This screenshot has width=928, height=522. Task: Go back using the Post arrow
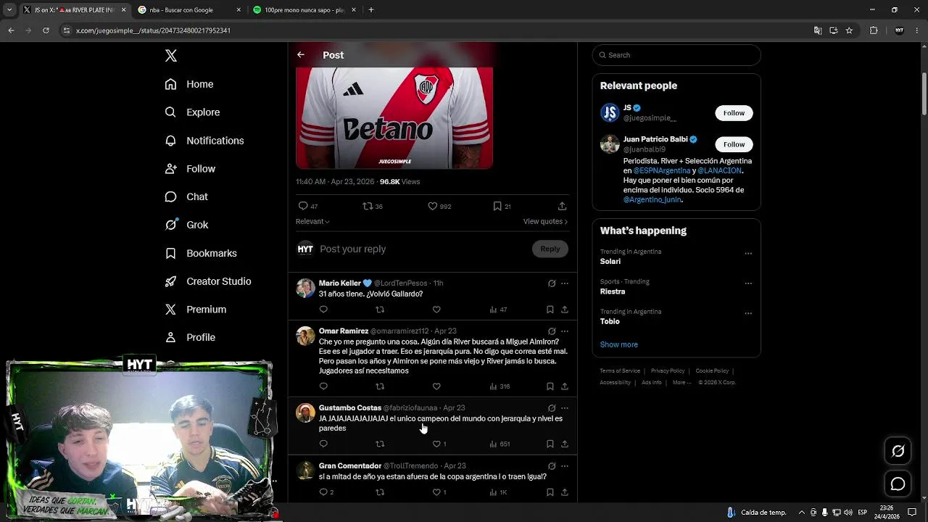[x=301, y=55]
